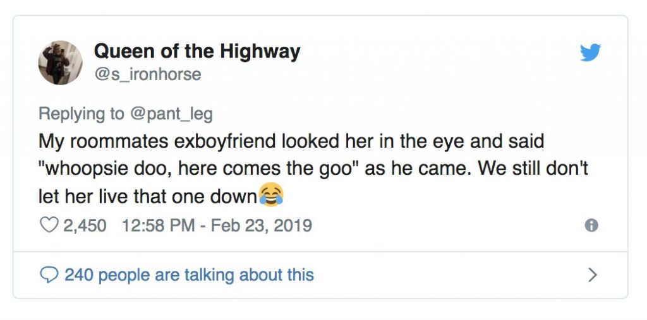Open the Queen of the Highway avatar

pyautogui.click(x=61, y=62)
